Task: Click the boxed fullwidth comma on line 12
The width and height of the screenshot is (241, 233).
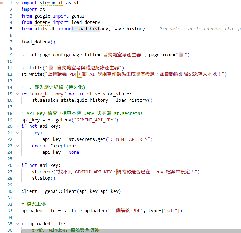Action: (80, 74)
